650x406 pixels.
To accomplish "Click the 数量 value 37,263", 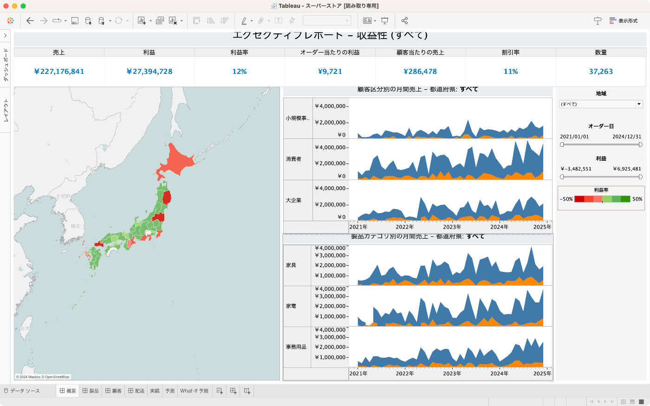I will click(601, 72).
